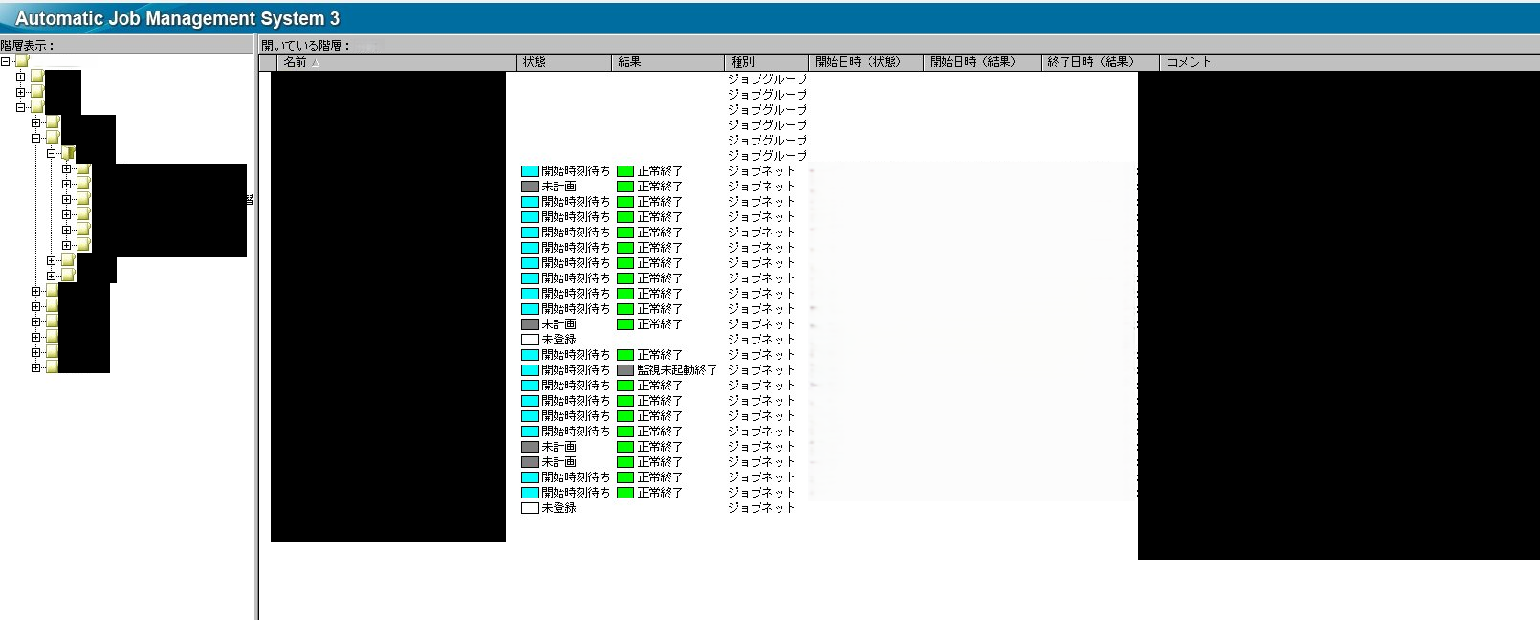Click ジョブネット in the 監視未起動終了 row
The width and height of the screenshot is (1540, 620).
tap(761, 370)
